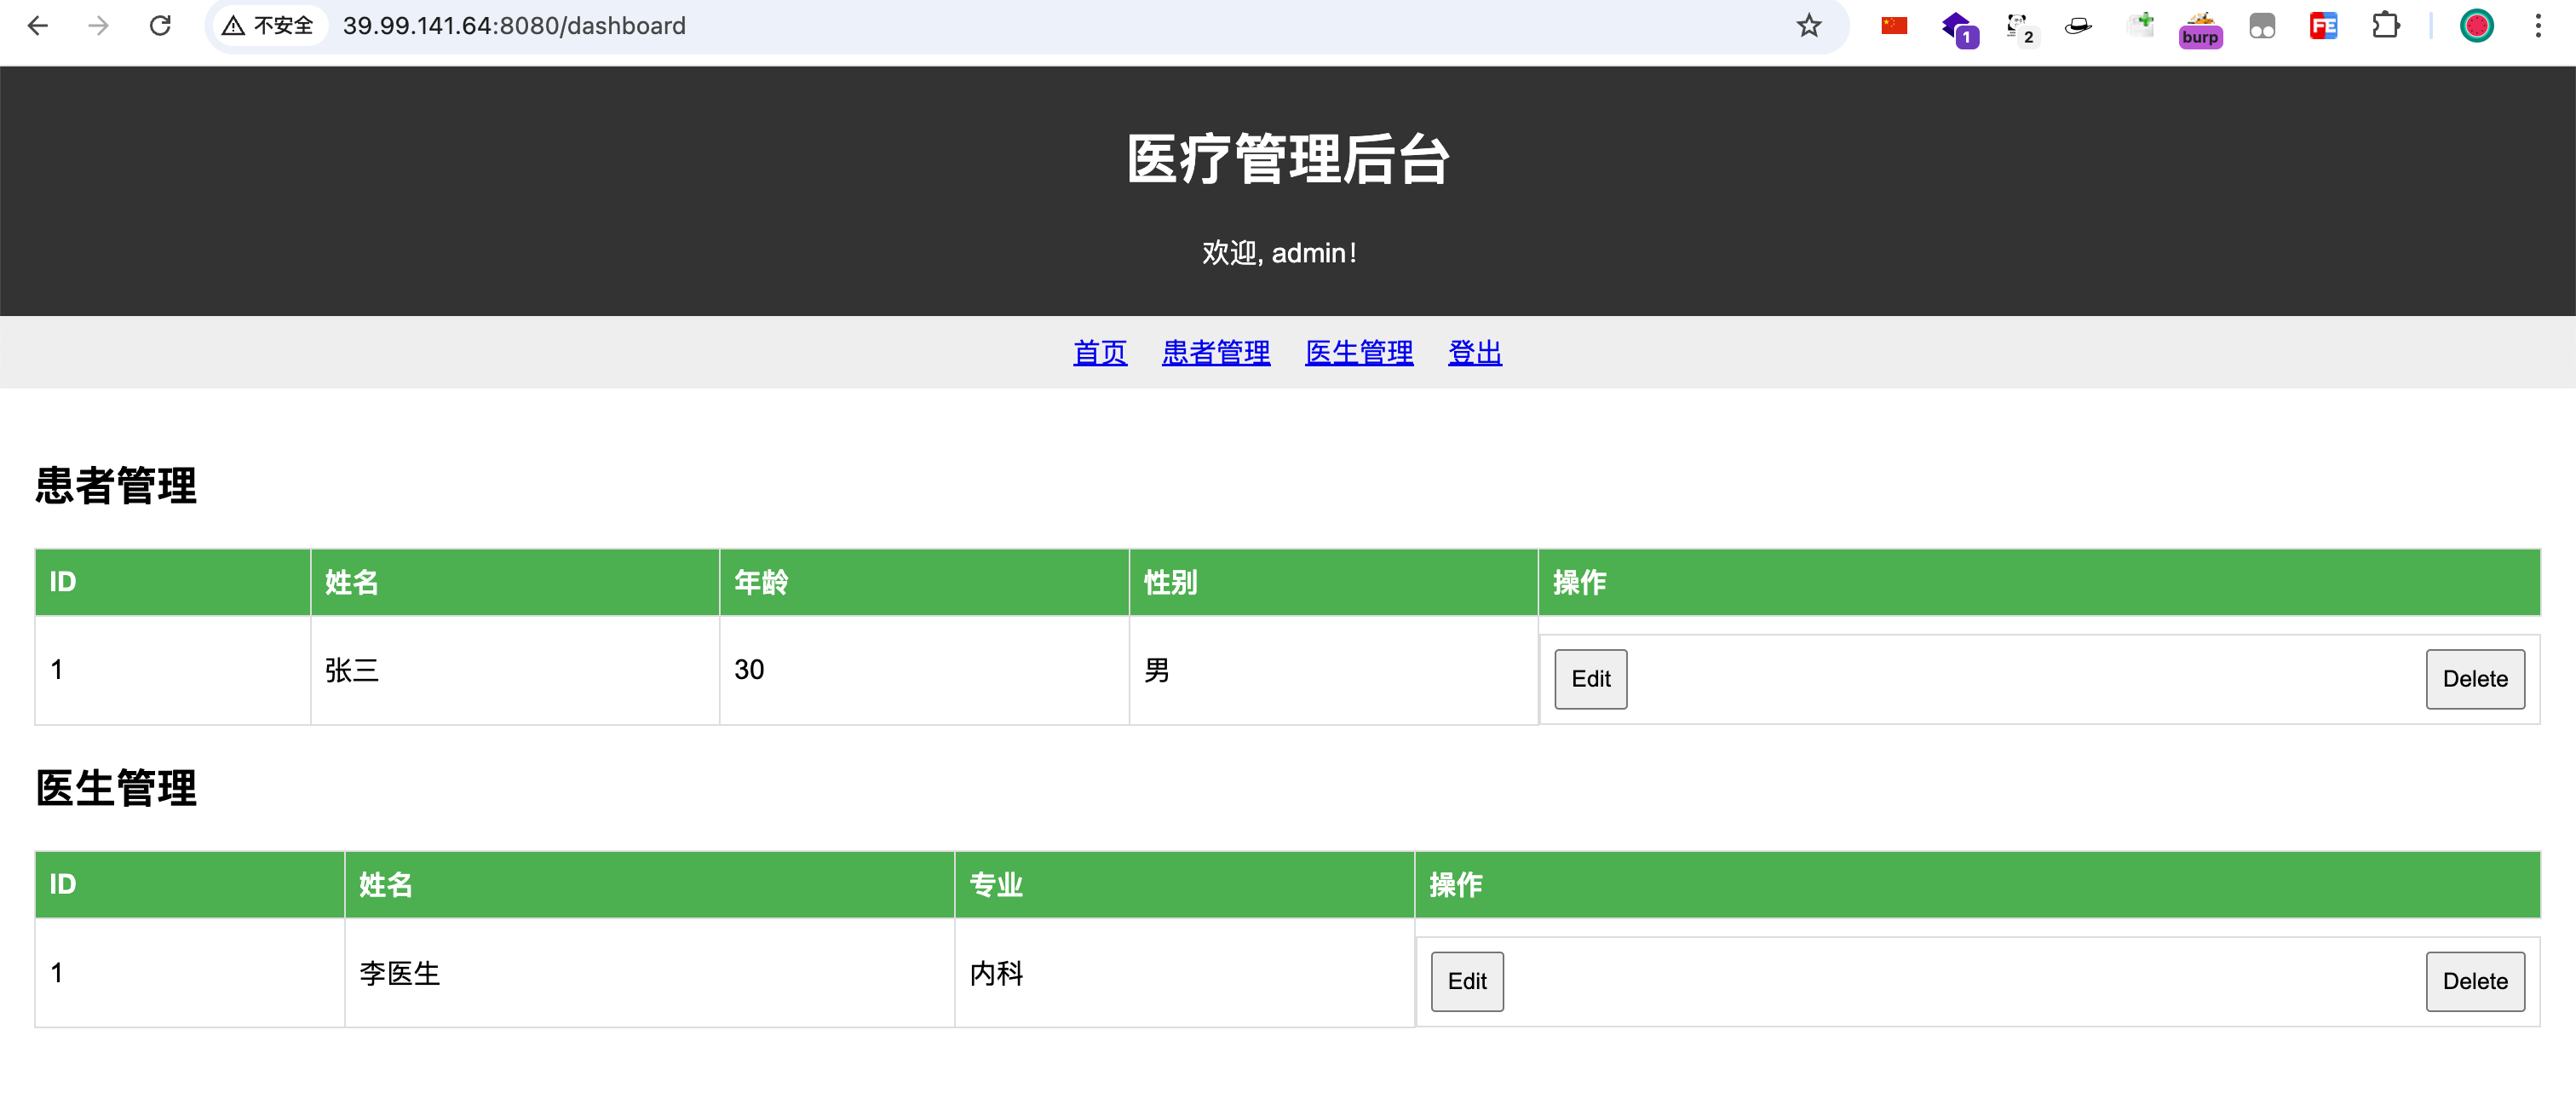Click the 登出 logout link
The width and height of the screenshot is (2576, 1116).
[x=1474, y=352]
